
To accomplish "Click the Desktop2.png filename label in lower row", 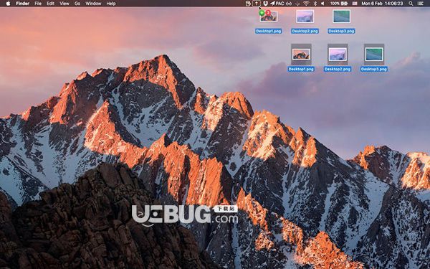I will 338,69.
